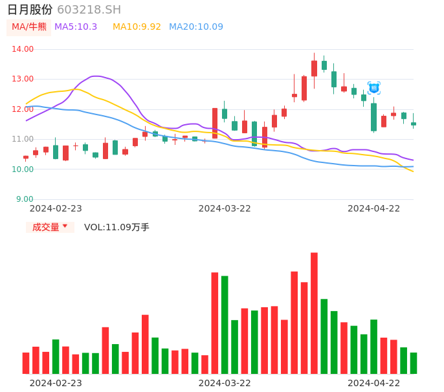Click the 603218.SH stock code
Screen dimensions: 444x392
[89, 10]
